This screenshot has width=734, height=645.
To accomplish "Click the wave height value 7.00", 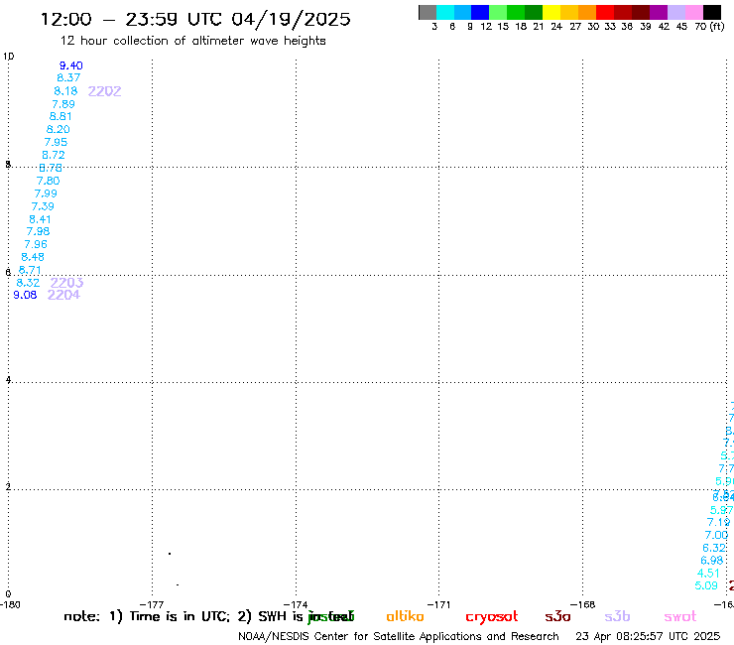I will pos(717,535).
